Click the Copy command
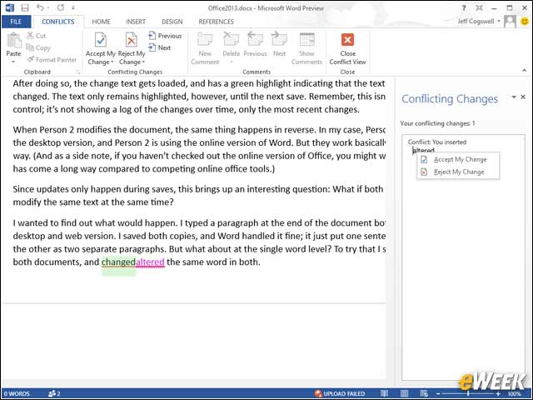 click(x=38, y=47)
